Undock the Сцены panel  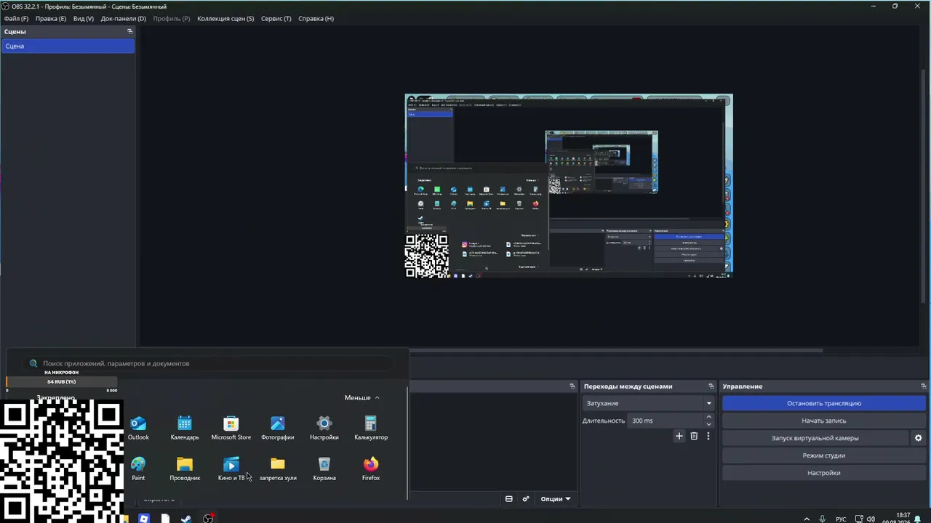(130, 31)
